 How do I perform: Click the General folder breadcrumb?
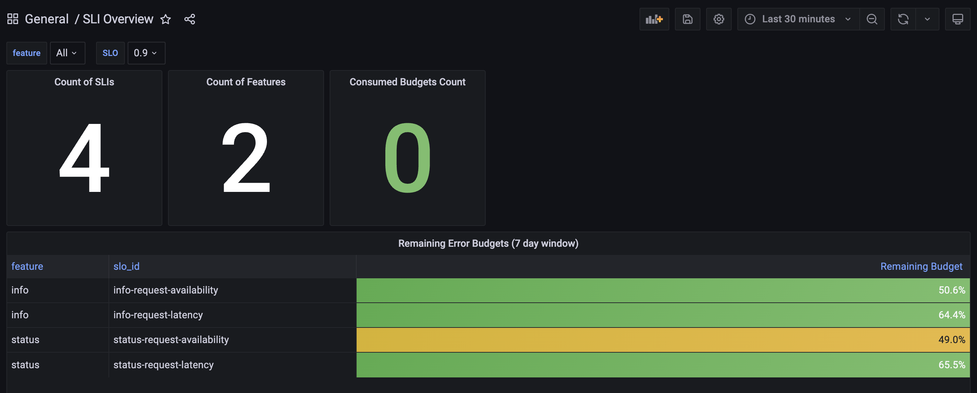[x=47, y=19]
